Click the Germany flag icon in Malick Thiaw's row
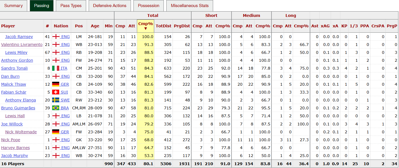The image size is (399, 168). (56, 84)
